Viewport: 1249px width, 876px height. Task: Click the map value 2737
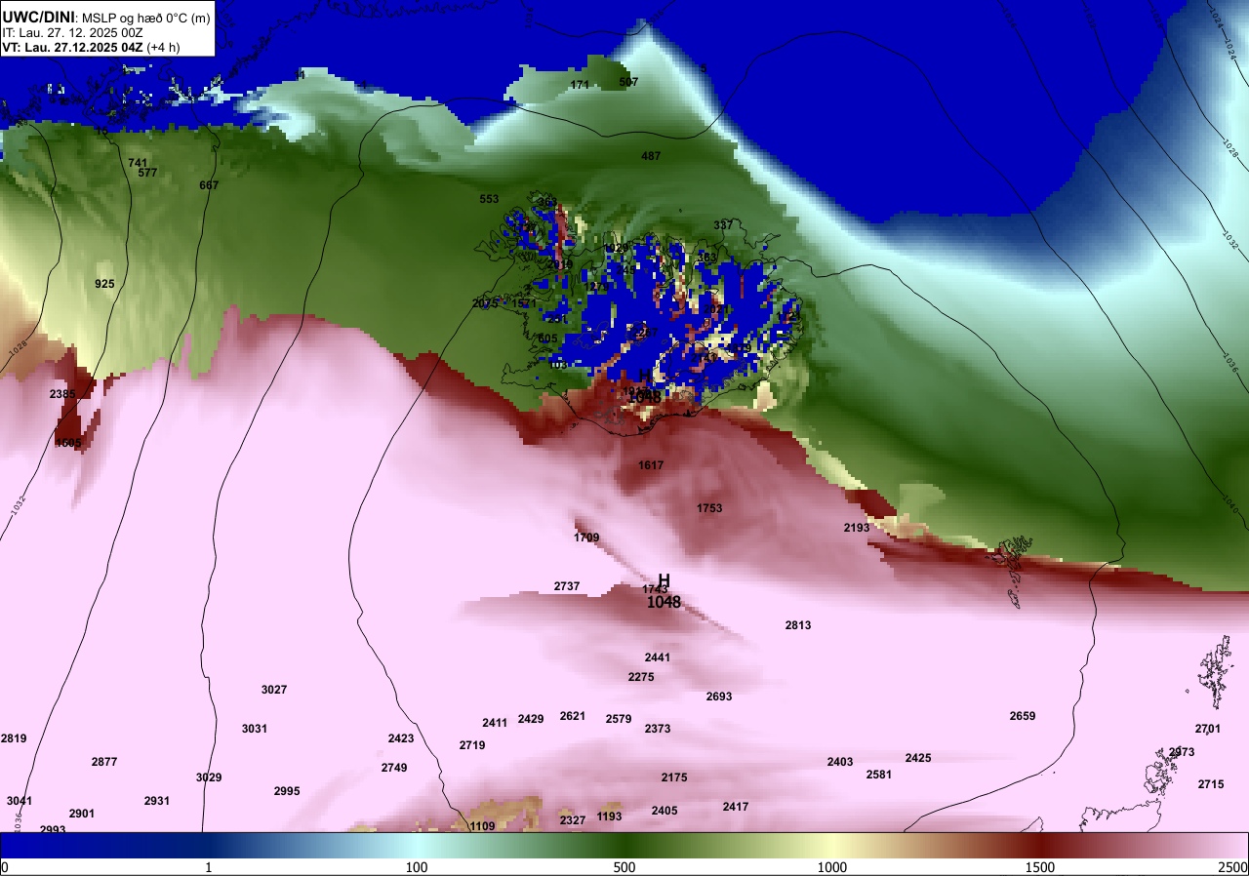(x=567, y=586)
